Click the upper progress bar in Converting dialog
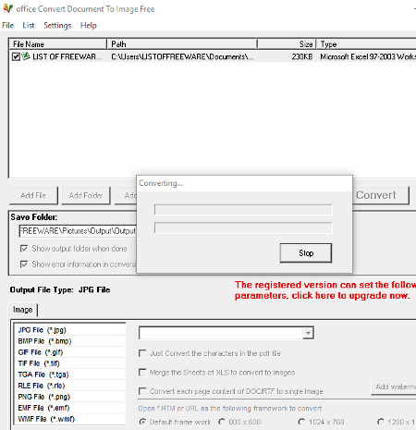Screen dimensions: 416x430 243,210
